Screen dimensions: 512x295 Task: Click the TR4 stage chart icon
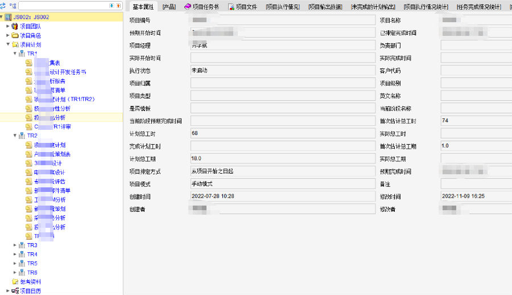tap(22, 254)
